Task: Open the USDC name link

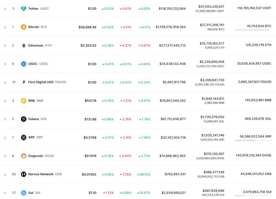Action: coord(38,64)
